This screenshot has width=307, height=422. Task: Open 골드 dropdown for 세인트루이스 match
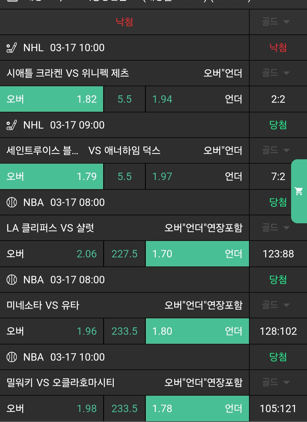pos(275,150)
